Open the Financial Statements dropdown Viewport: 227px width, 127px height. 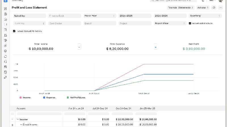(x=180, y=8)
